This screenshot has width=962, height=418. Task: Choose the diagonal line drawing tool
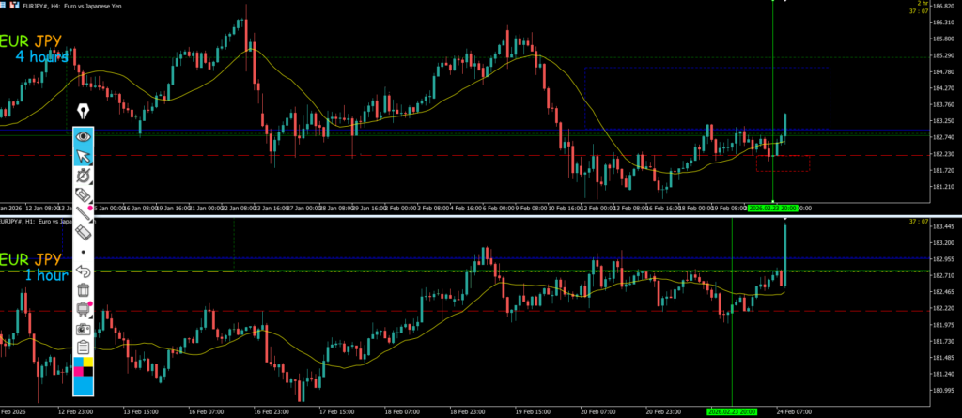[85, 213]
